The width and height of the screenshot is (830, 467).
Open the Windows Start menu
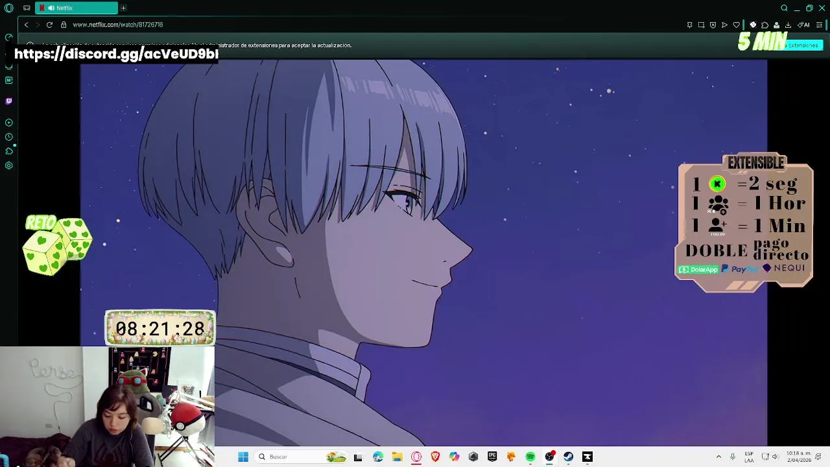tap(243, 457)
